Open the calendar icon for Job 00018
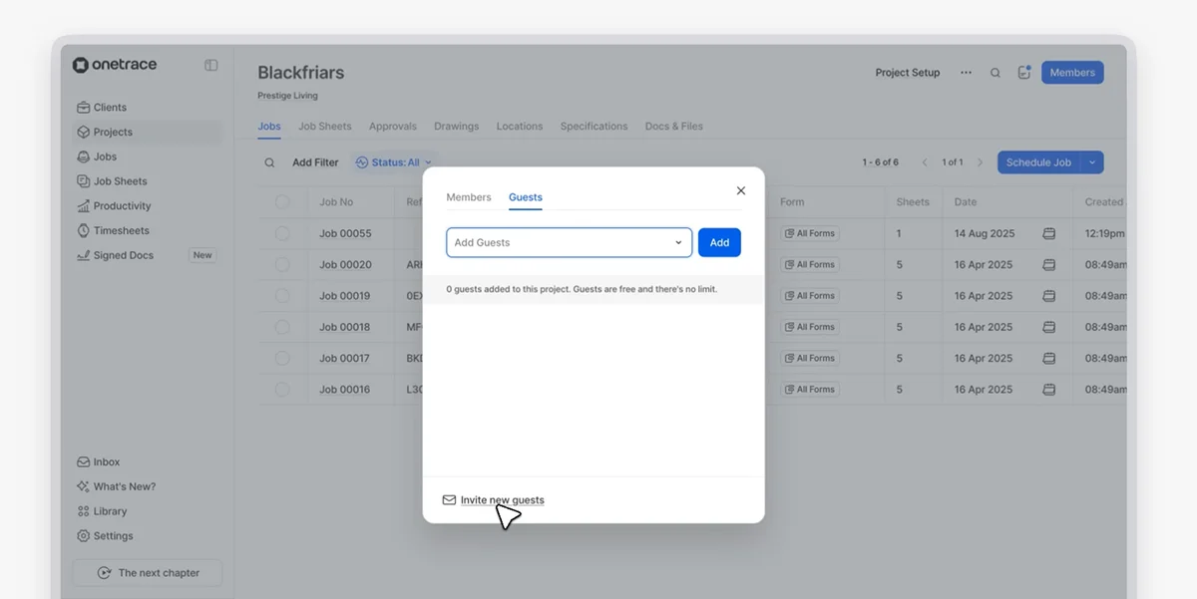 tap(1049, 327)
